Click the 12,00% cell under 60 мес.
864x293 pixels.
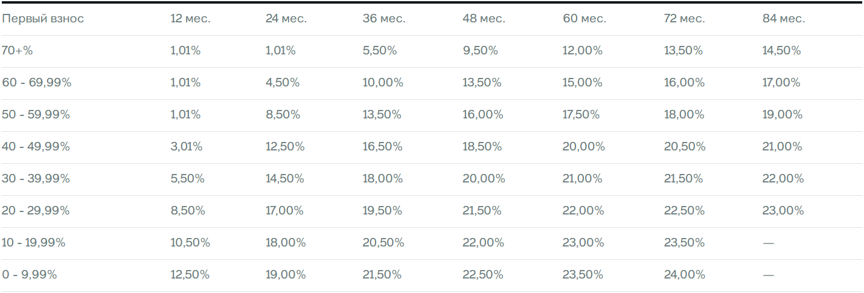click(583, 51)
